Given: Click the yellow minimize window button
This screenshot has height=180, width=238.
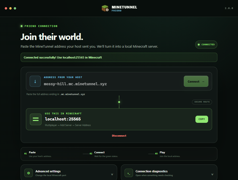Looking at the screenshot, I should point(11,8).
